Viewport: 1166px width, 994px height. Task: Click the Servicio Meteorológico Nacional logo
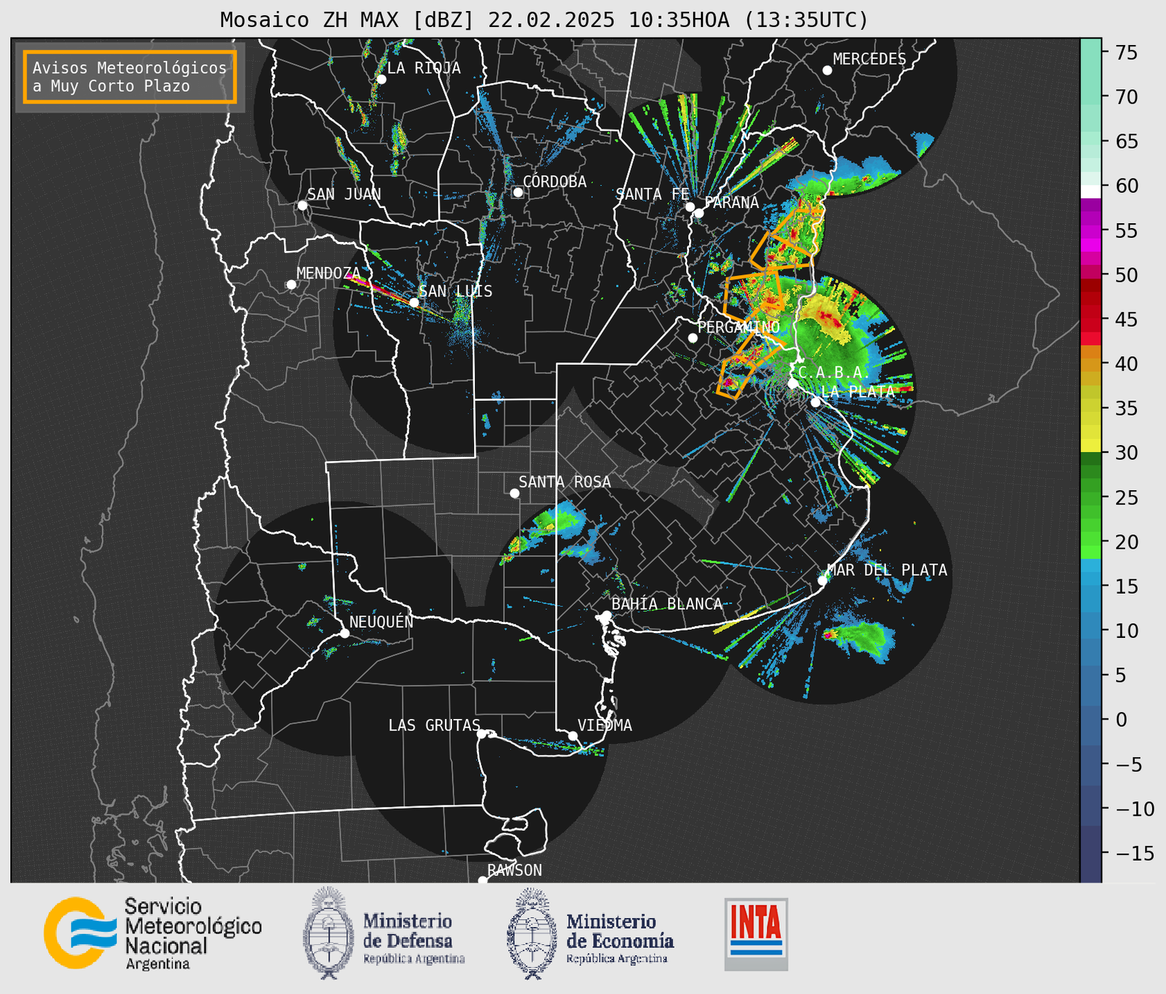[x=153, y=933]
